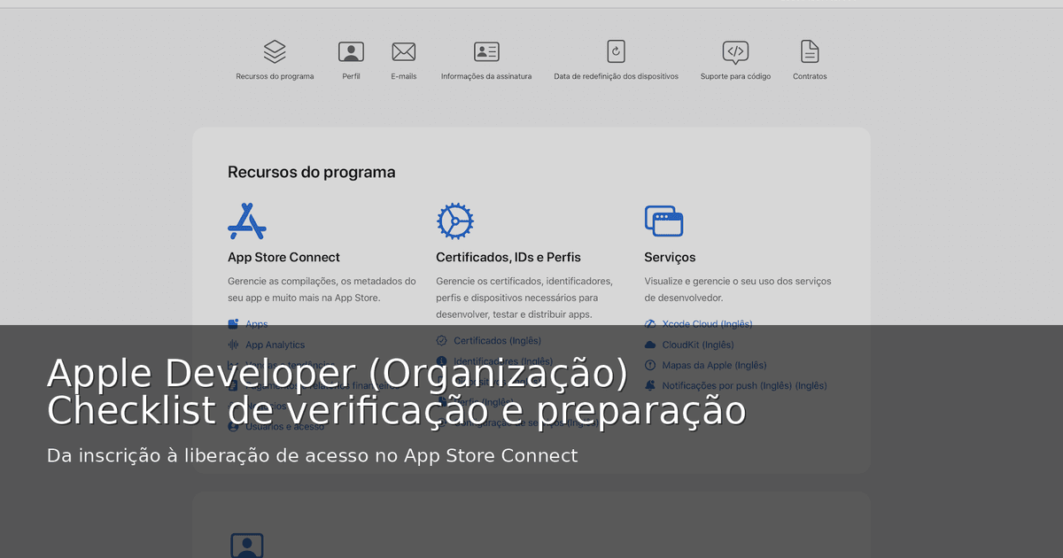Image resolution: width=1063 pixels, height=558 pixels.
Task: Click the Suporte para código speech-bubble icon
Action: [x=735, y=52]
